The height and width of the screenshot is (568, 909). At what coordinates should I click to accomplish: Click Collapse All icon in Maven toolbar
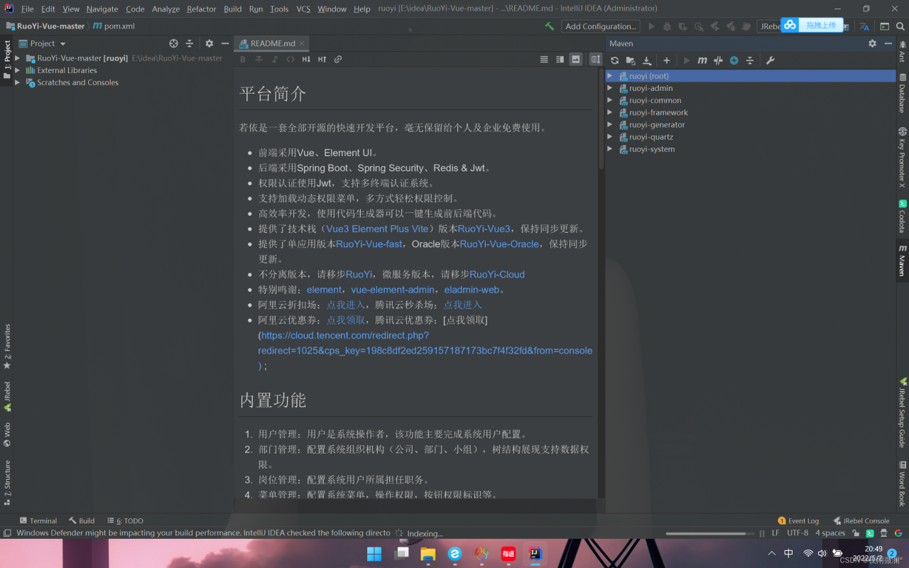click(x=750, y=60)
